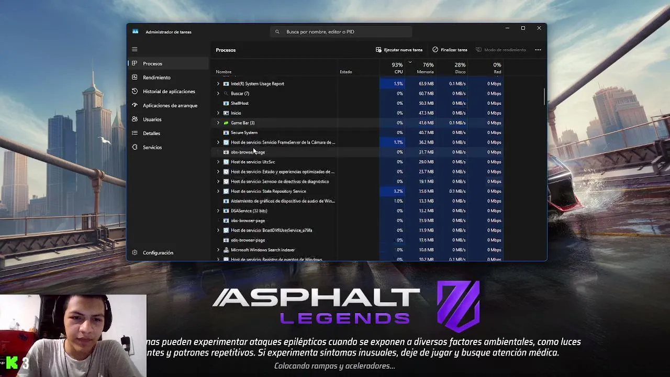Click the Finalizar tarea button
Viewport: 670px width, 377px height.
(450, 50)
